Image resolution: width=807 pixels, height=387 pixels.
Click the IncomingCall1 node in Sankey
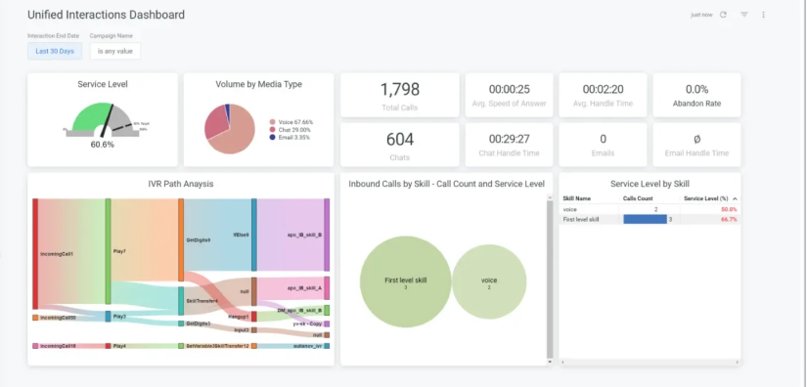coord(35,254)
